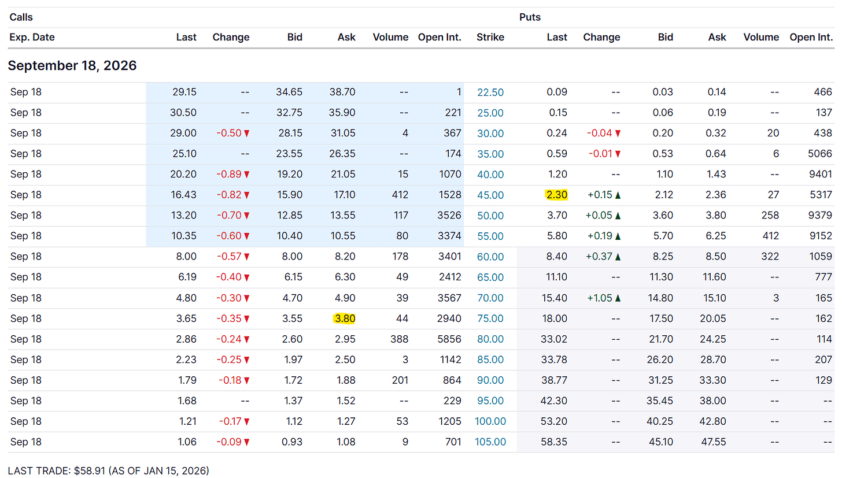Click put ask 47.55 cell

point(714,442)
